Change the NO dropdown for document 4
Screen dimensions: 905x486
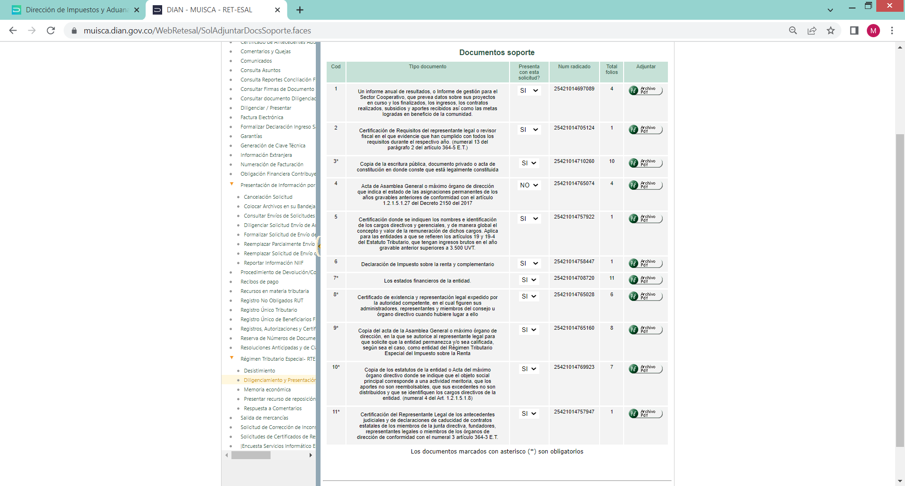pos(529,185)
